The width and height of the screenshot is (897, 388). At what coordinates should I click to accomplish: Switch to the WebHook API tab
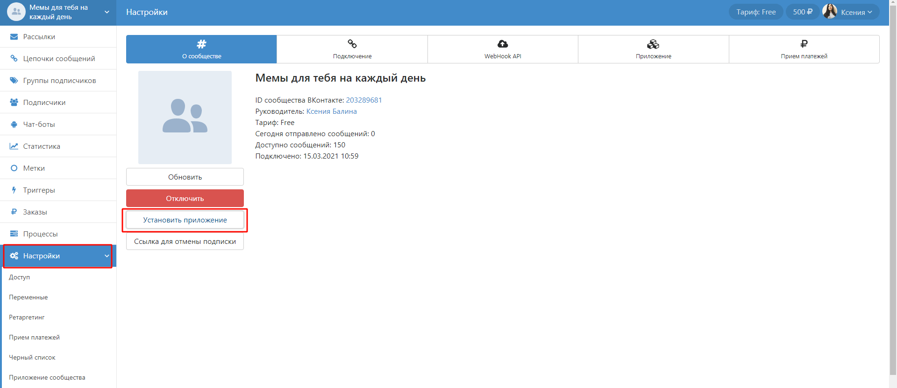click(503, 49)
